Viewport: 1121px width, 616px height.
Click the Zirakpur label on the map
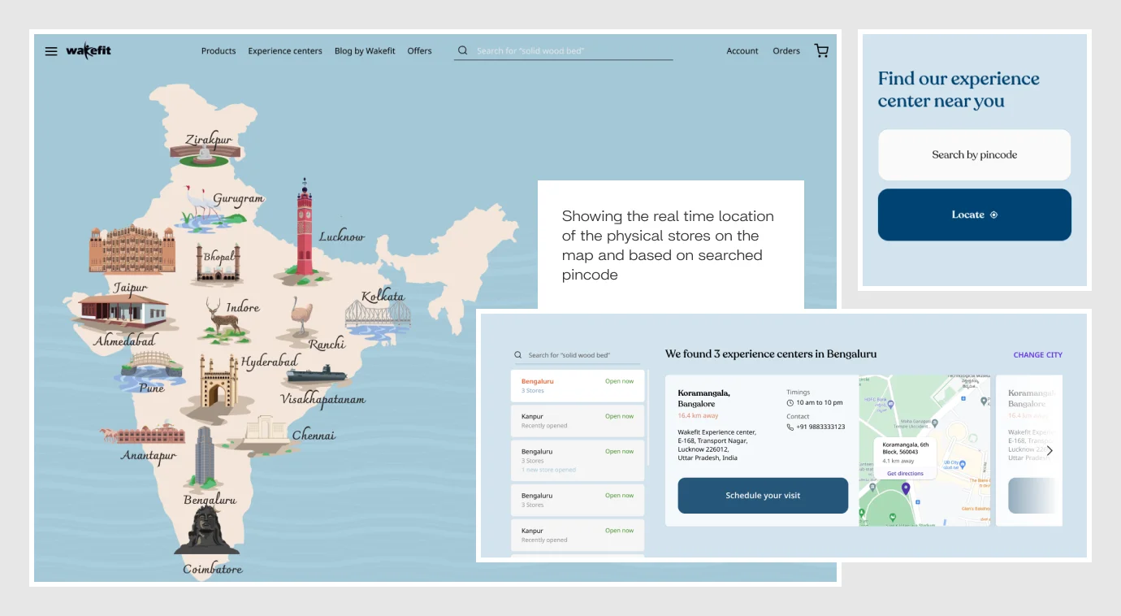click(x=209, y=140)
